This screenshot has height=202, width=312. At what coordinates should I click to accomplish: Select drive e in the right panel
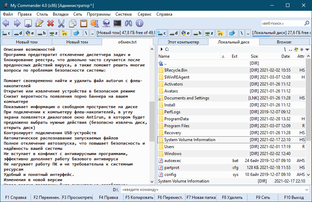[186, 33]
